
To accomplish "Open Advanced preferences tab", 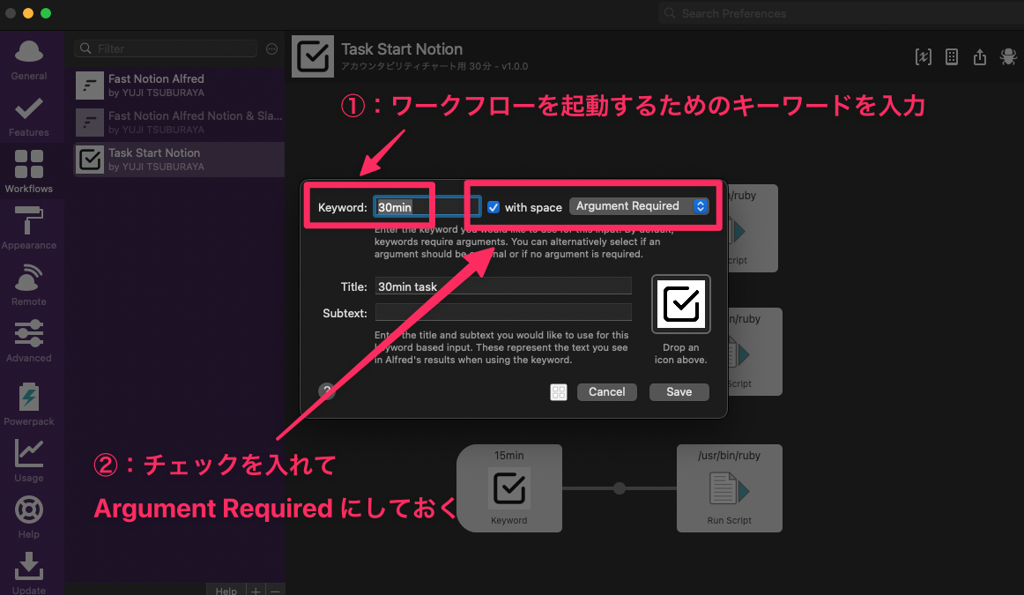I will tap(29, 341).
